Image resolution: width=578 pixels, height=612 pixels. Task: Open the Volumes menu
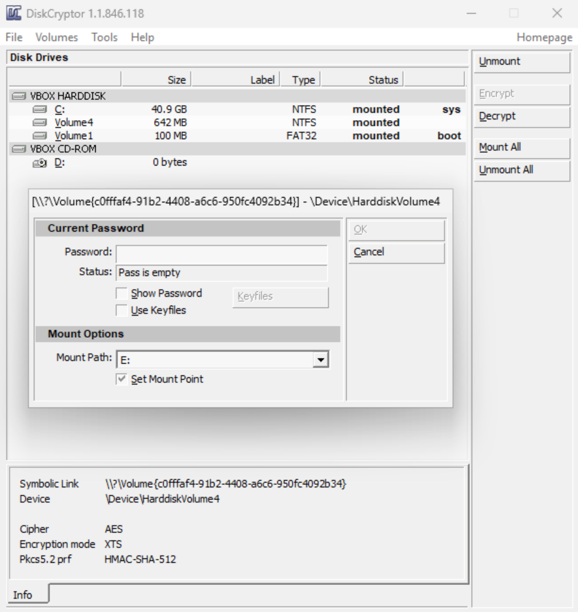(x=57, y=37)
